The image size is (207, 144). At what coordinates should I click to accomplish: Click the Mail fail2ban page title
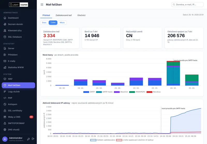coord(54,5)
